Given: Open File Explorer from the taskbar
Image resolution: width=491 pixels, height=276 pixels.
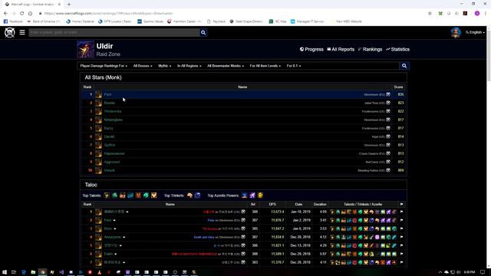Looking at the screenshot, I should [x=33, y=272].
